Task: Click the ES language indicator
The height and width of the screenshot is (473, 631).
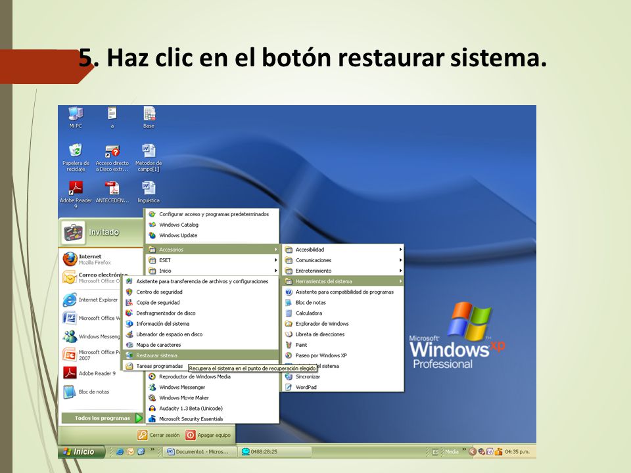Action: [435, 452]
